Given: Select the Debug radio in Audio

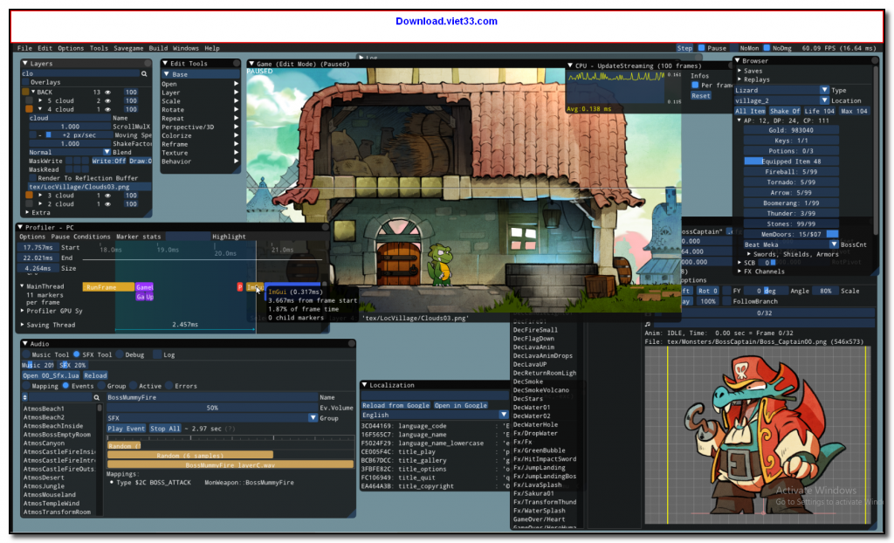Looking at the screenshot, I should (120, 354).
